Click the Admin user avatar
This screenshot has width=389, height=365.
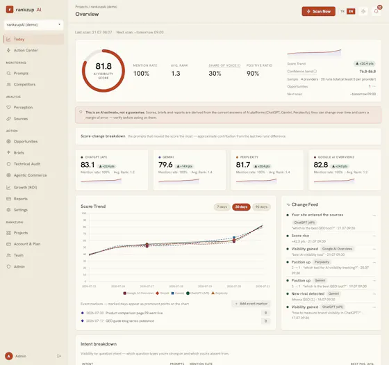pyautogui.click(x=9, y=356)
